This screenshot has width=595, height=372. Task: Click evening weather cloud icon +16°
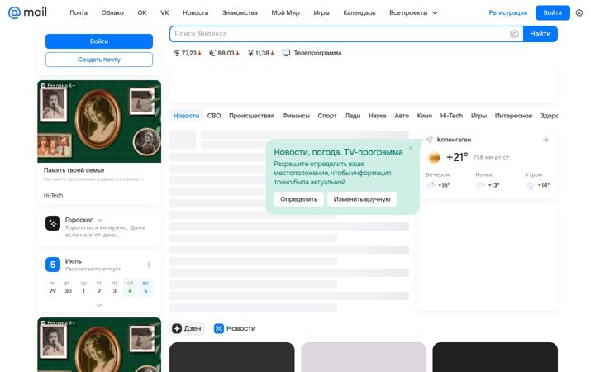431,185
